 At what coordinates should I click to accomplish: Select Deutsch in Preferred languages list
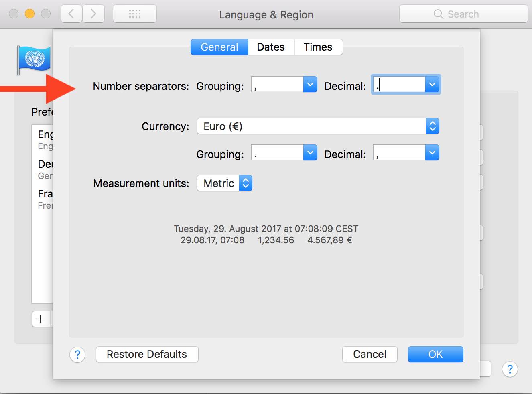pos(43,169)
